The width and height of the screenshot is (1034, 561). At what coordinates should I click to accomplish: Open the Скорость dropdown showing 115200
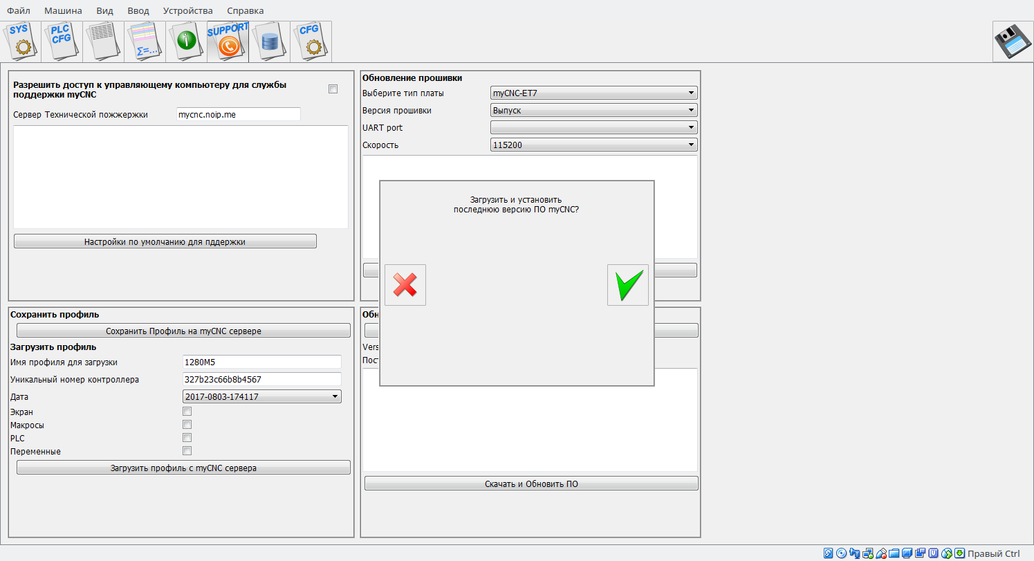(x=593, y=145)
